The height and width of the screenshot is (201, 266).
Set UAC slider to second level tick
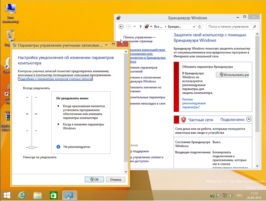pos(32,114)
